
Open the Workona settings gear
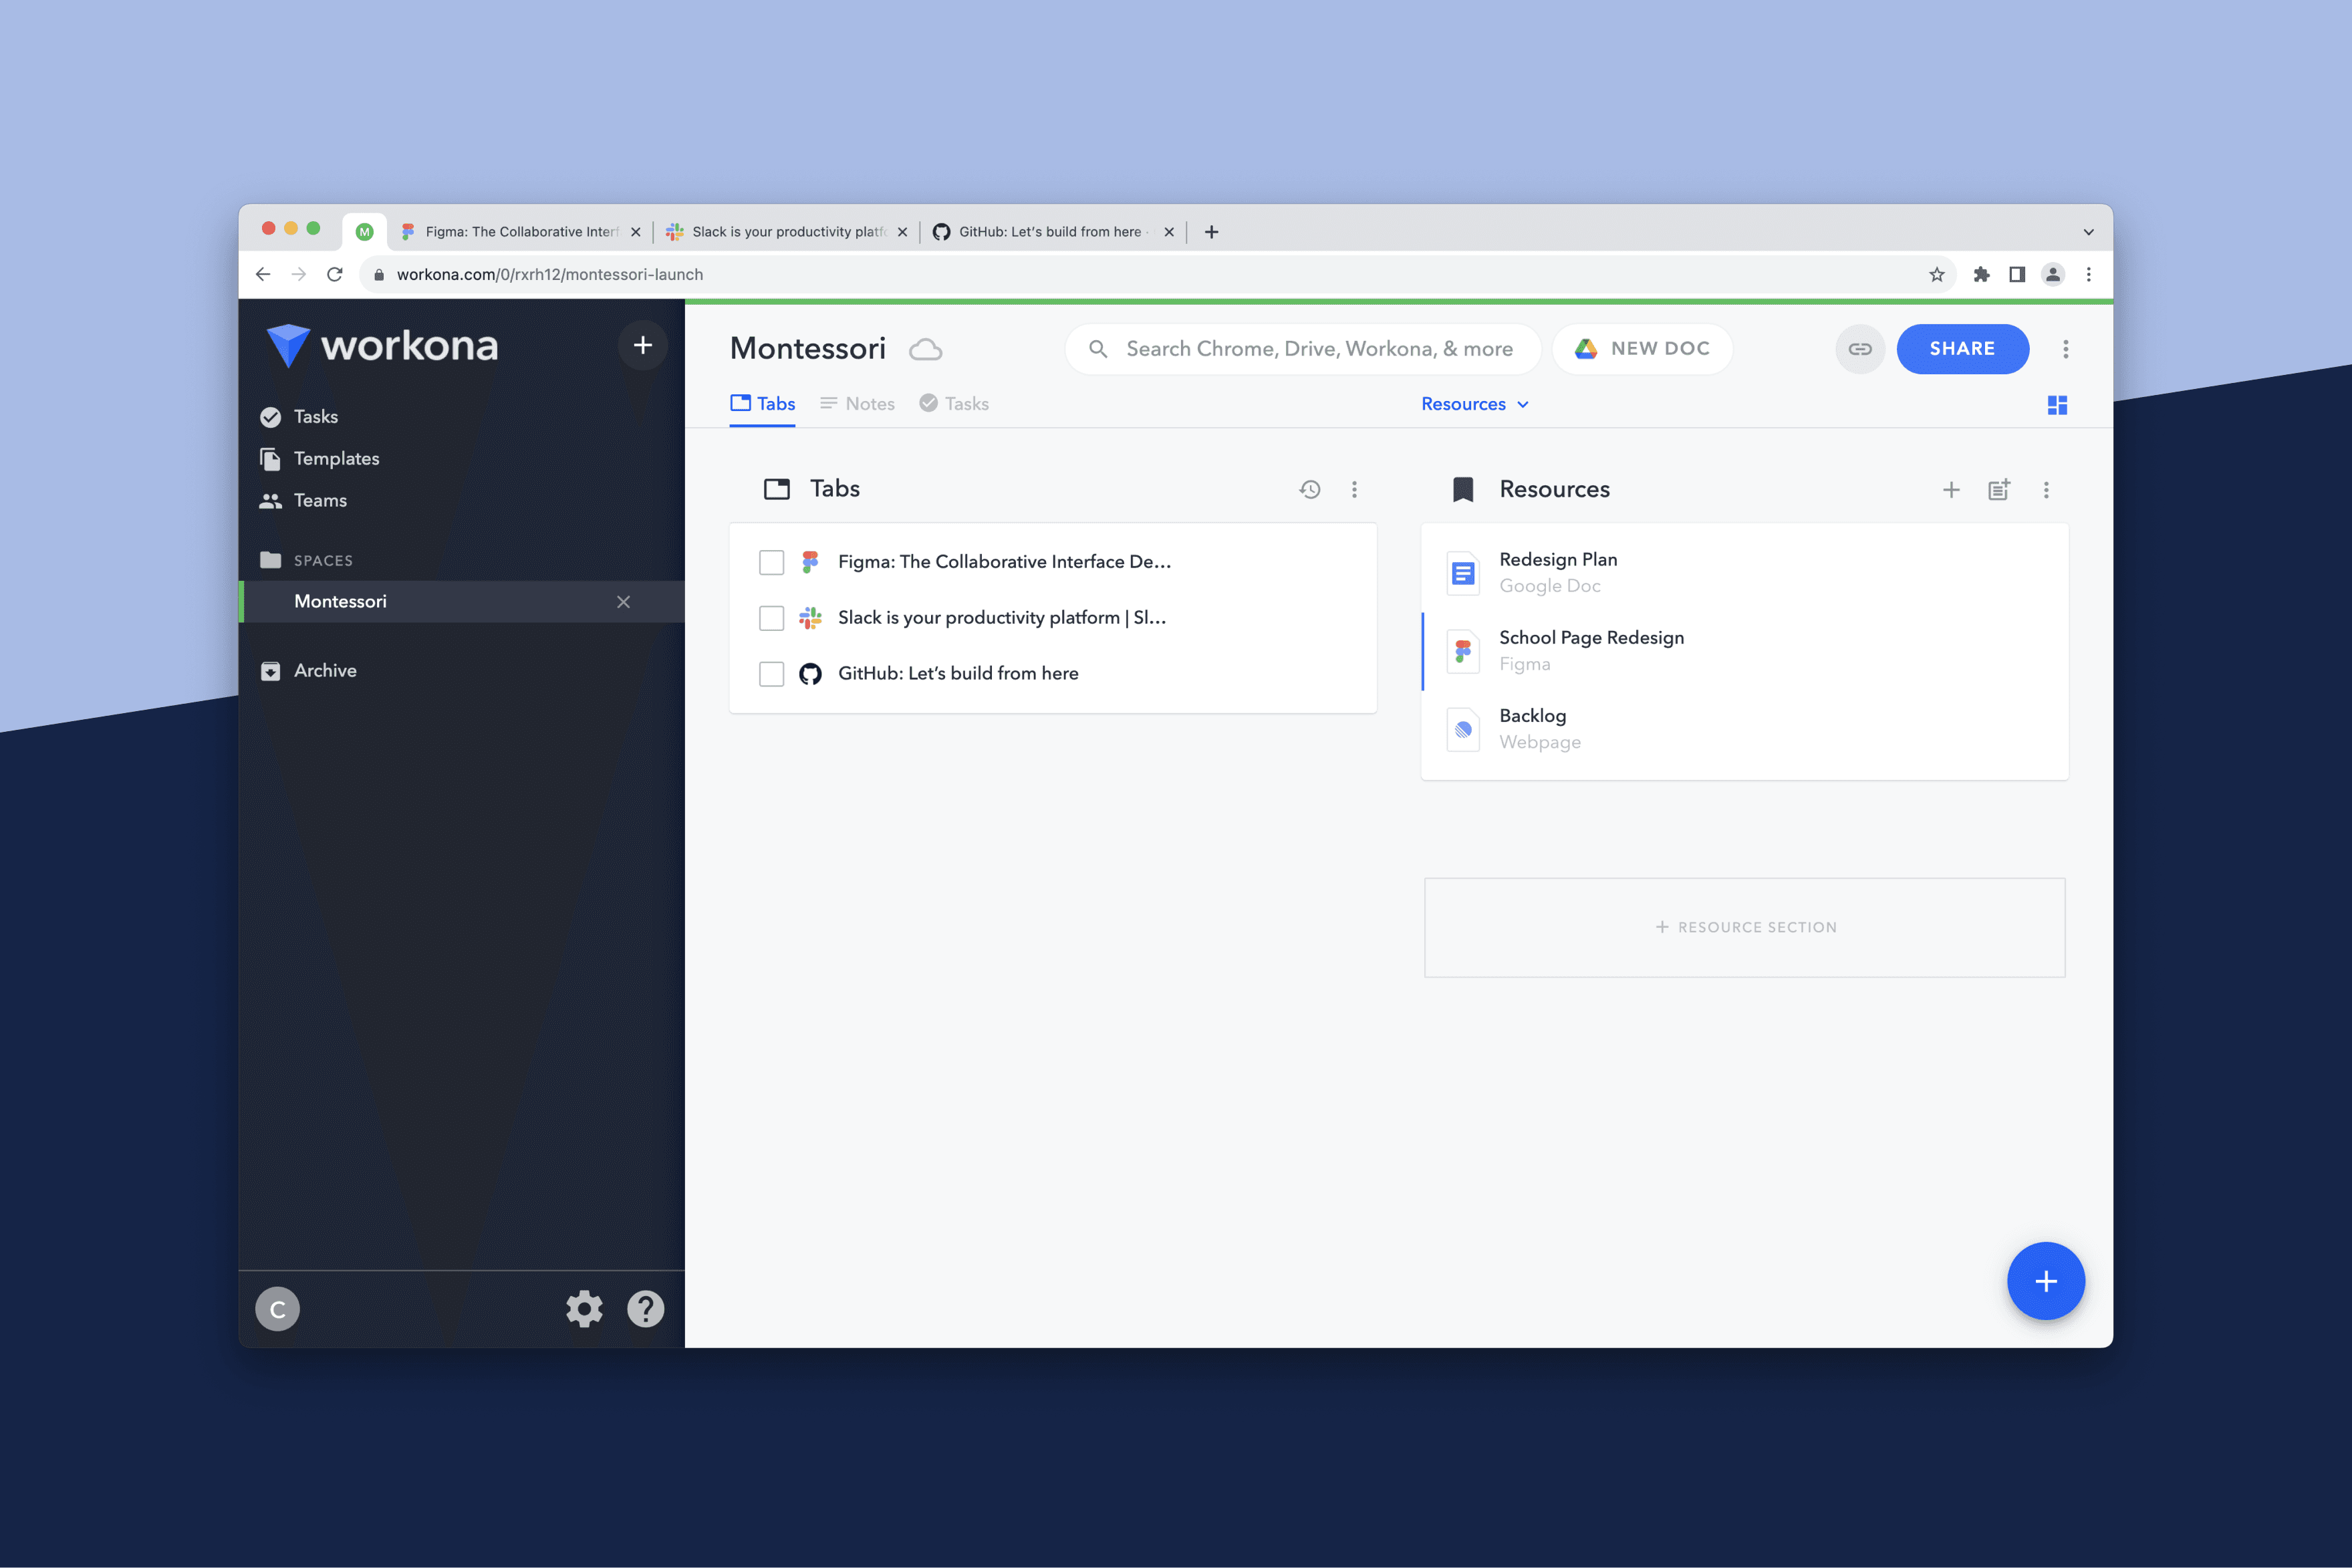point(584,1308)
